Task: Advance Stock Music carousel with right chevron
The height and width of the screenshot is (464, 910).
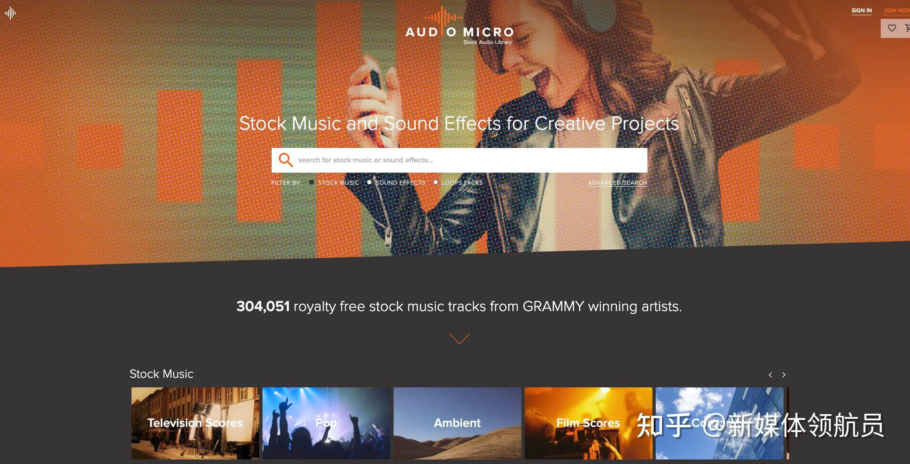Action: click(784, 375)
